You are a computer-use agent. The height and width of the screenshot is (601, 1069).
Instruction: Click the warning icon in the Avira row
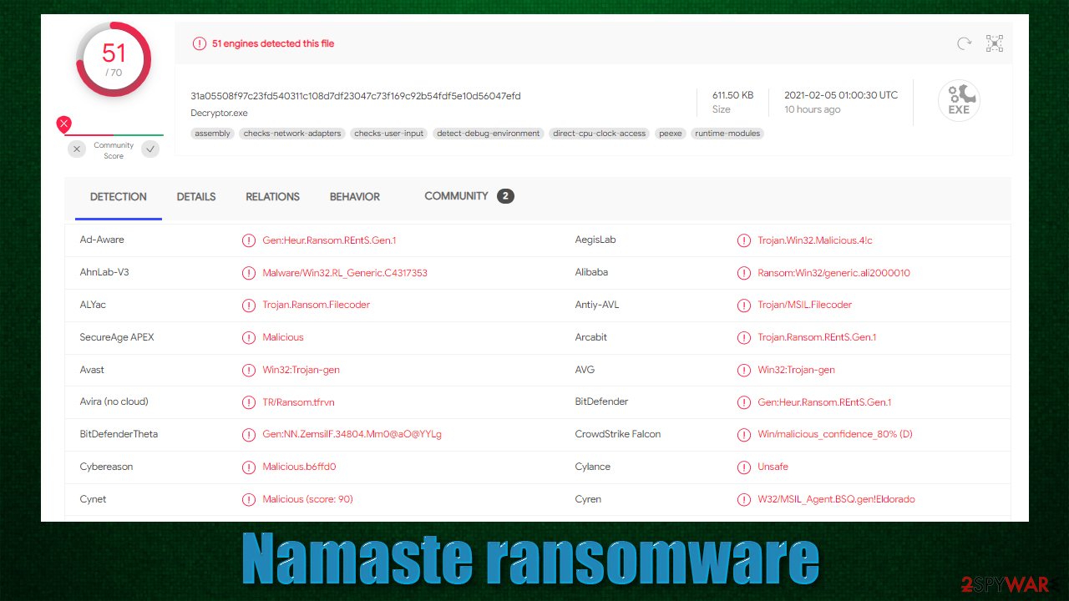tap(248, 402)
